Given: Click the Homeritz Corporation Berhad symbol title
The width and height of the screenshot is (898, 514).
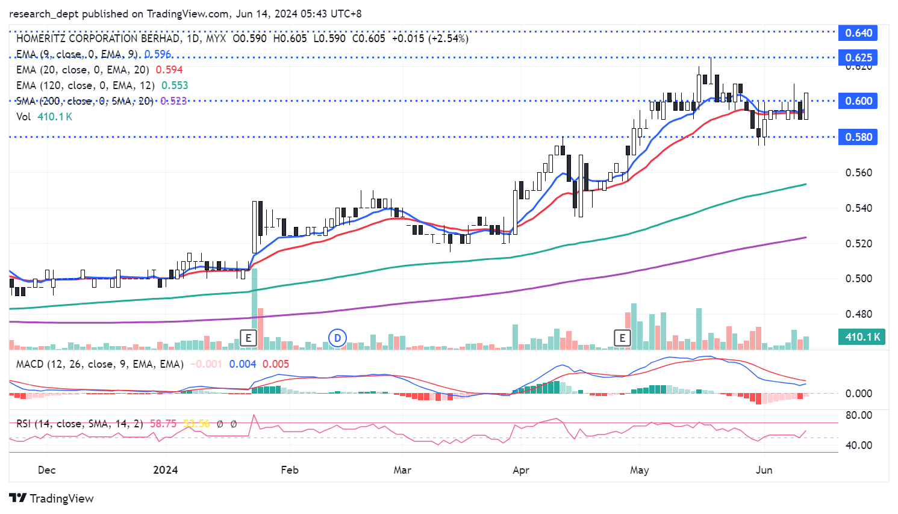Looking at the screenshot, I should pos(98,39).
